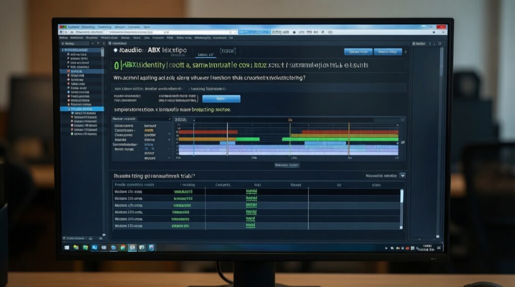The image size is (515, 287).
Task: Click the first icon right of the Start button
Action: [76, 247]
